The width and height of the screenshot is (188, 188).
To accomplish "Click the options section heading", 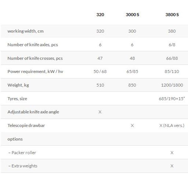I will click(15, 139).
